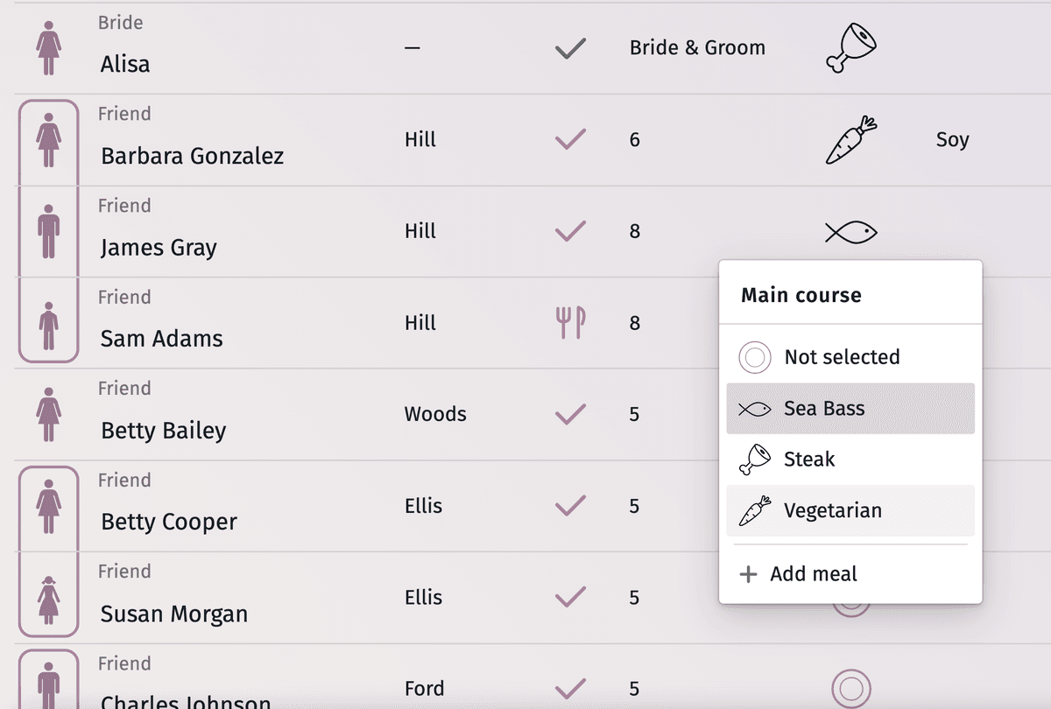
Task: Click the empty meal circle for Charles Johnson
Action: pyautogui.click(x=850, y=689)
